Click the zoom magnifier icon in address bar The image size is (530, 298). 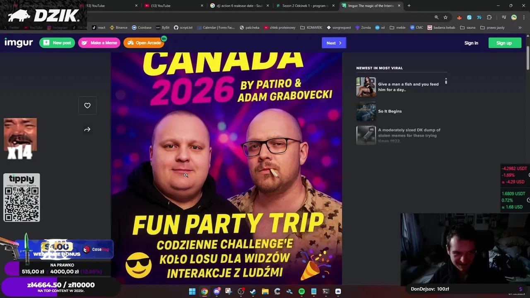(436, 17)
